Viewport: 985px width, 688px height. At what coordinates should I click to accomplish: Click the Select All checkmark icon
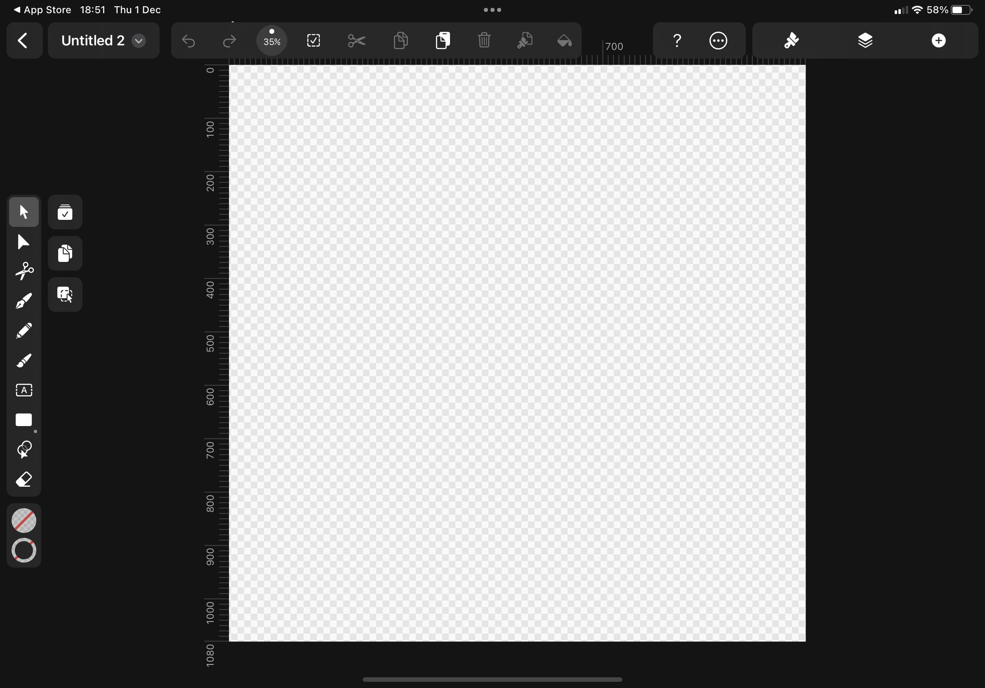313,41
